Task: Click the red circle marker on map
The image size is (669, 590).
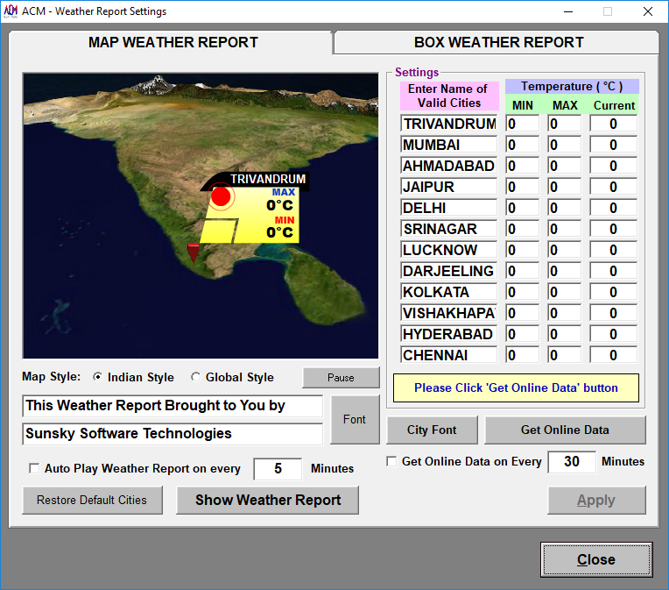Action: 221,196
